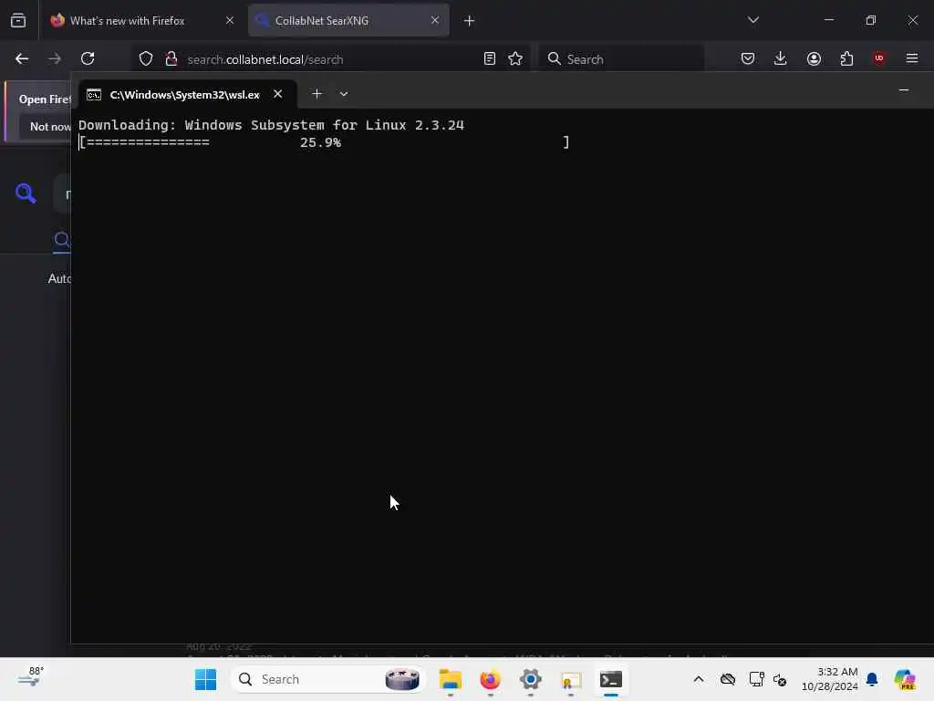Open the certificate app taskbar icon
This screenshot has width=934, height=701.
pyautogui.click(x=571, y=681)
